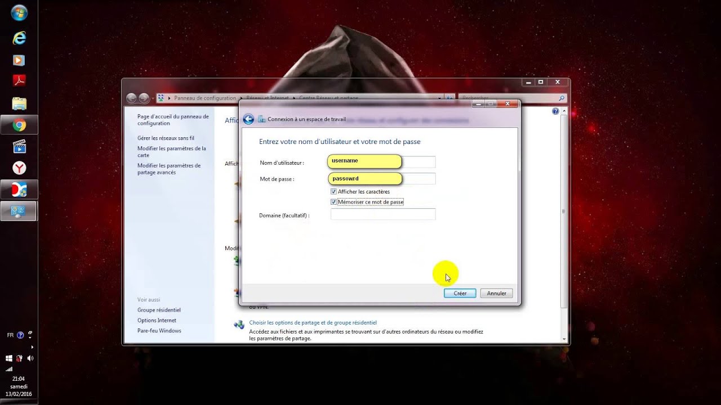Screen dimensions: 721x405
Task: Click the FR language indicator
Action: tap(10, 335)
